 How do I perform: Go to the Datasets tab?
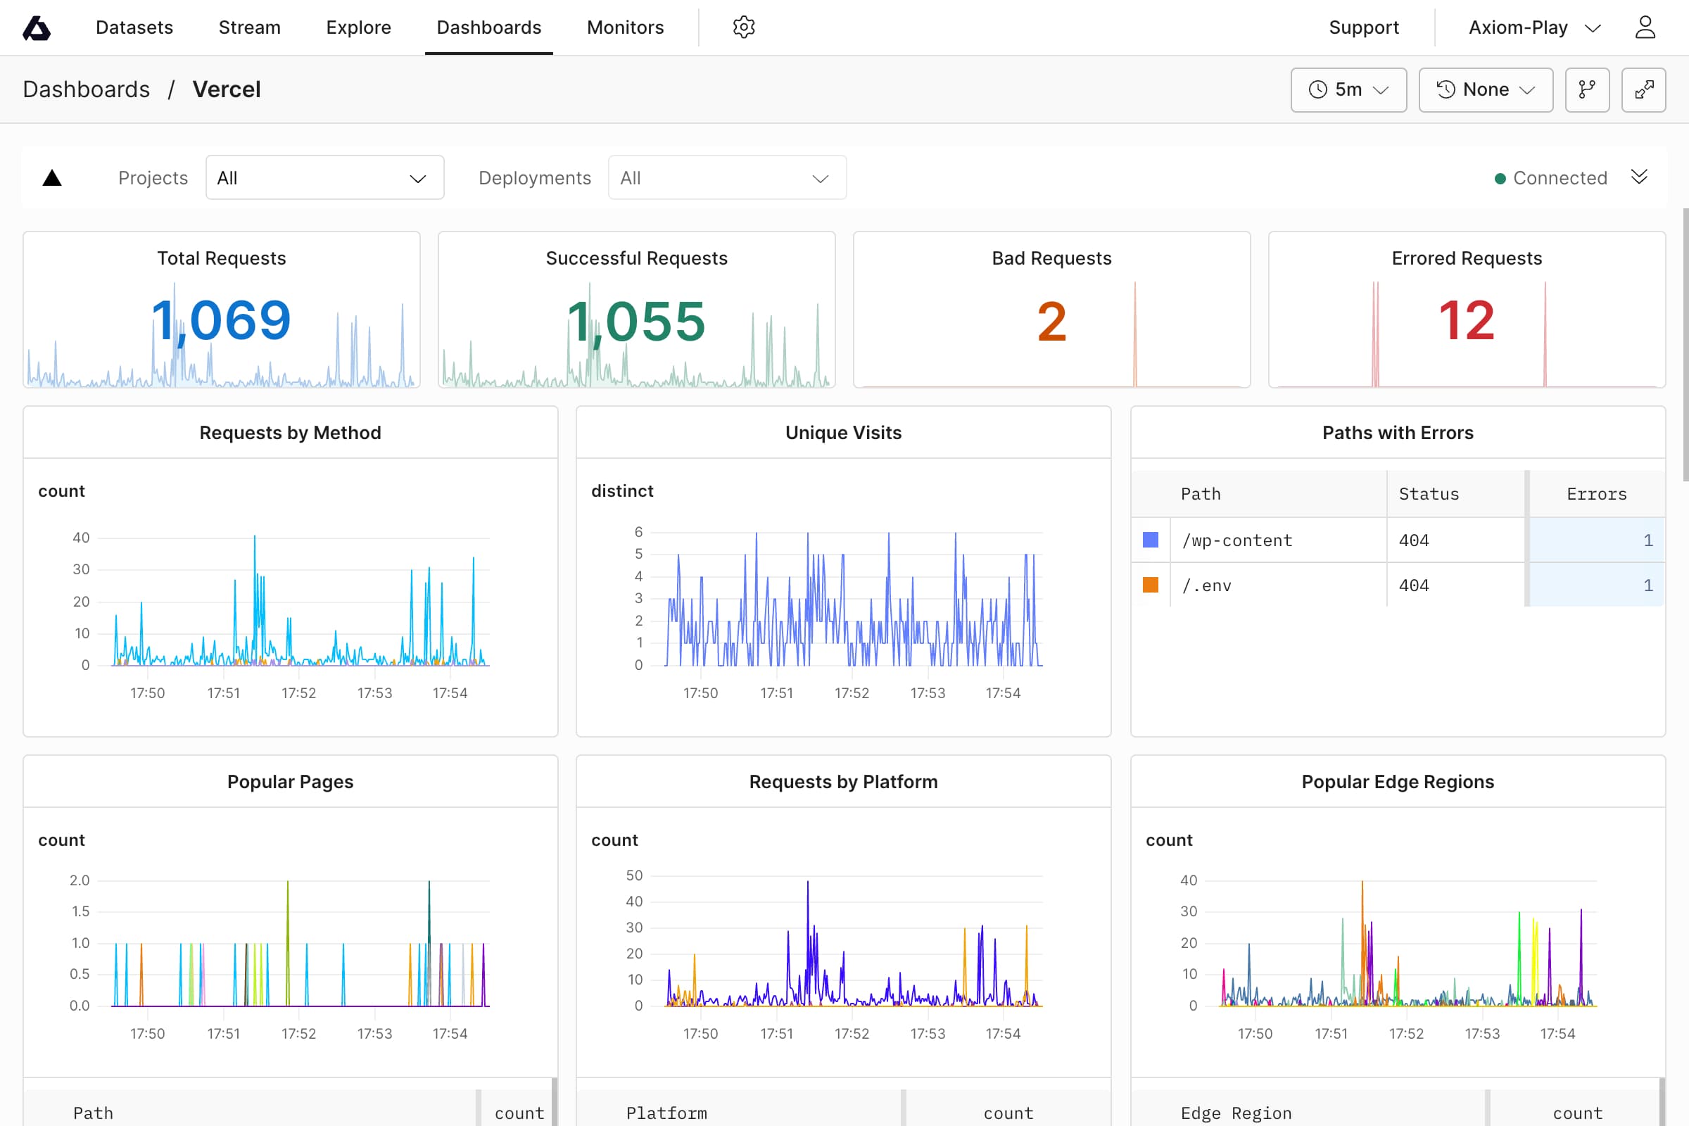click(134, 27)
